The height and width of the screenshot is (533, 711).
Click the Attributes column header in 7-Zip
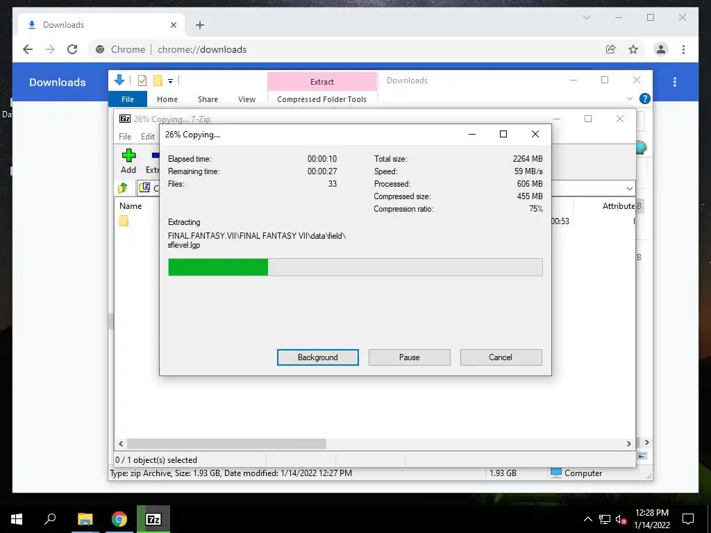coord(619,205)
